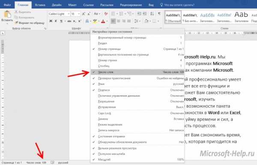Click the superscript x² icon

point(80,21)
